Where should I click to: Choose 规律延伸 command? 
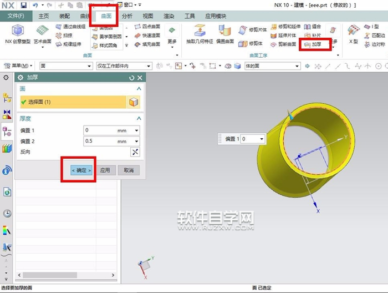[x=69, y=44]
